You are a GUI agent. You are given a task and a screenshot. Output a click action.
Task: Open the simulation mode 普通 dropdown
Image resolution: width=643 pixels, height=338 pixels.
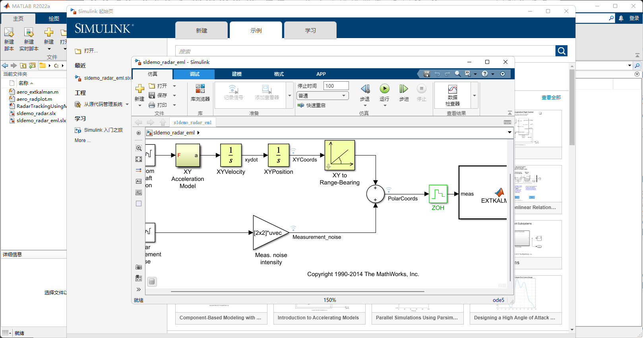click(322, 96)
